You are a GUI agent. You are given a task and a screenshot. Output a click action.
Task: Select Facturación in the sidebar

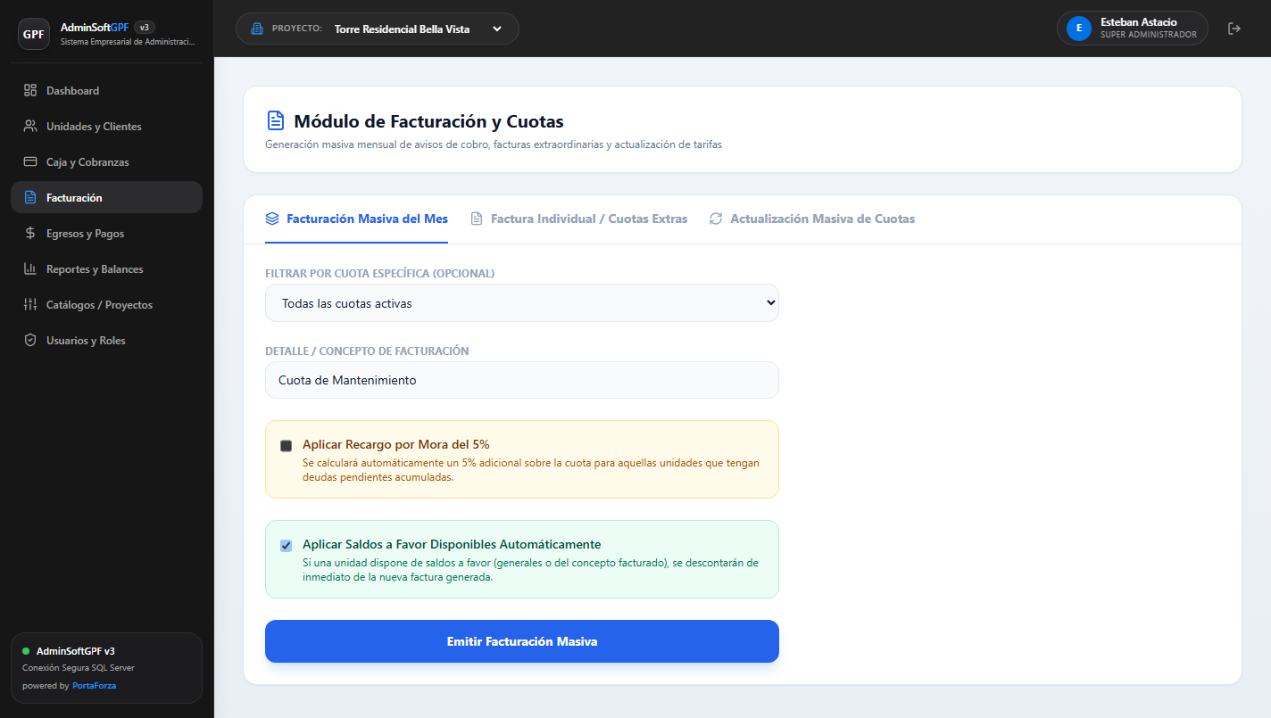(x=106, y=197)
